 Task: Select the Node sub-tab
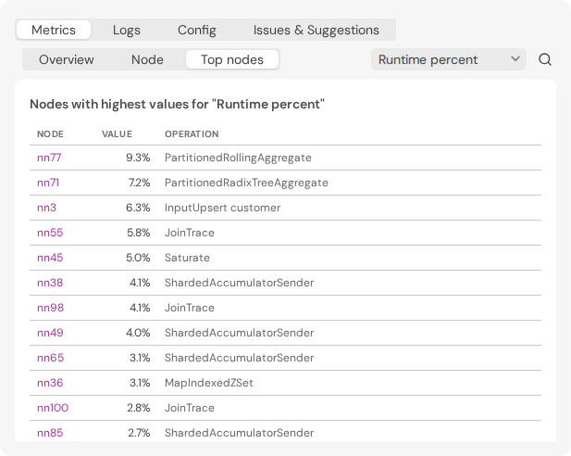147,59
